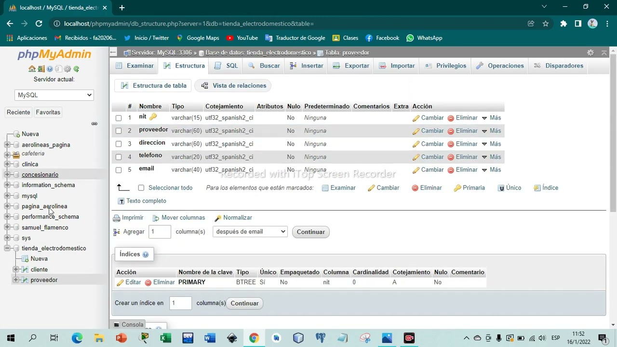Click the Único icon below table
This screenshot has width=617, height=347.
pyautogui.click(x=501, y=188)
